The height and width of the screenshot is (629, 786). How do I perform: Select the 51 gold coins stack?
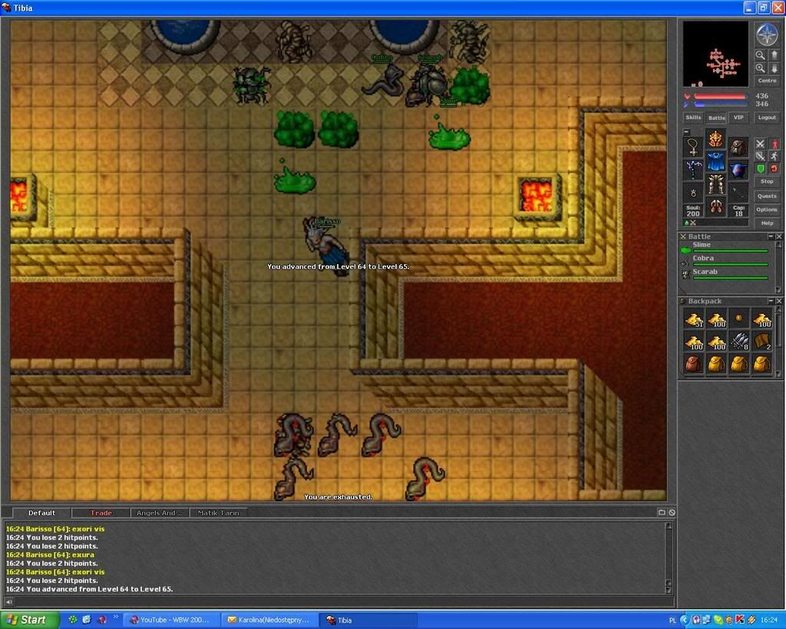[x=694, y=319]
